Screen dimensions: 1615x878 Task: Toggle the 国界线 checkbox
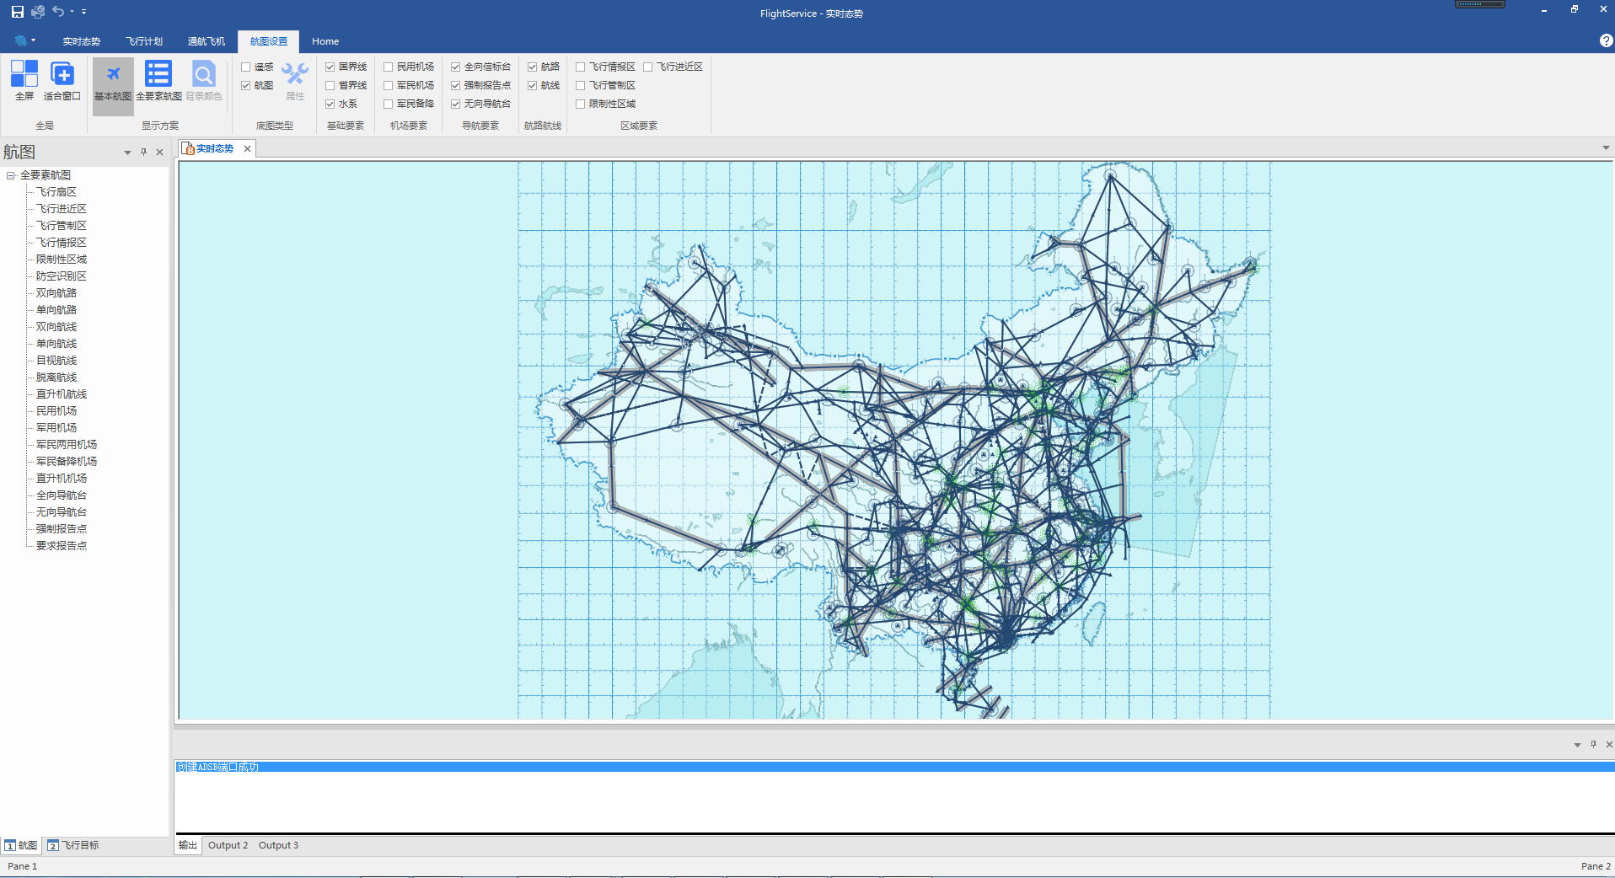click(330, 67)
